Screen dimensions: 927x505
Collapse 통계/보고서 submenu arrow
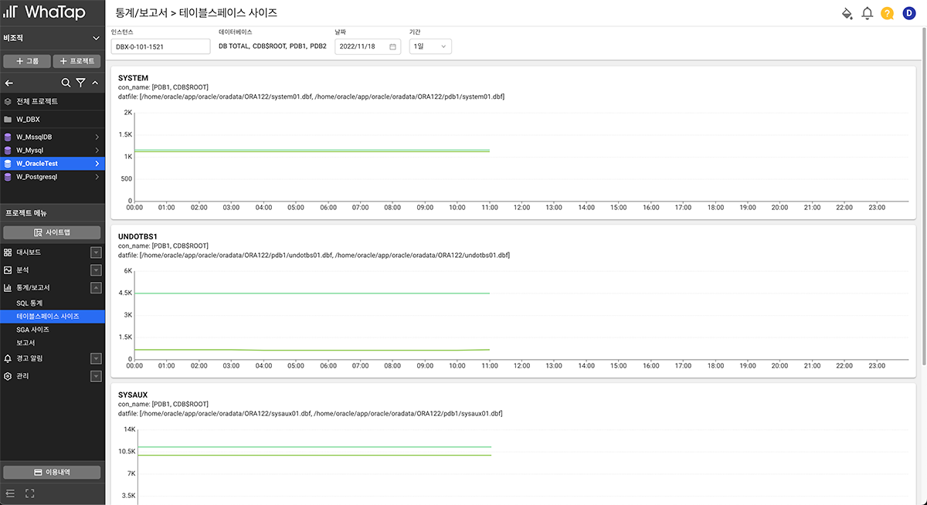(x=96, y=288)
